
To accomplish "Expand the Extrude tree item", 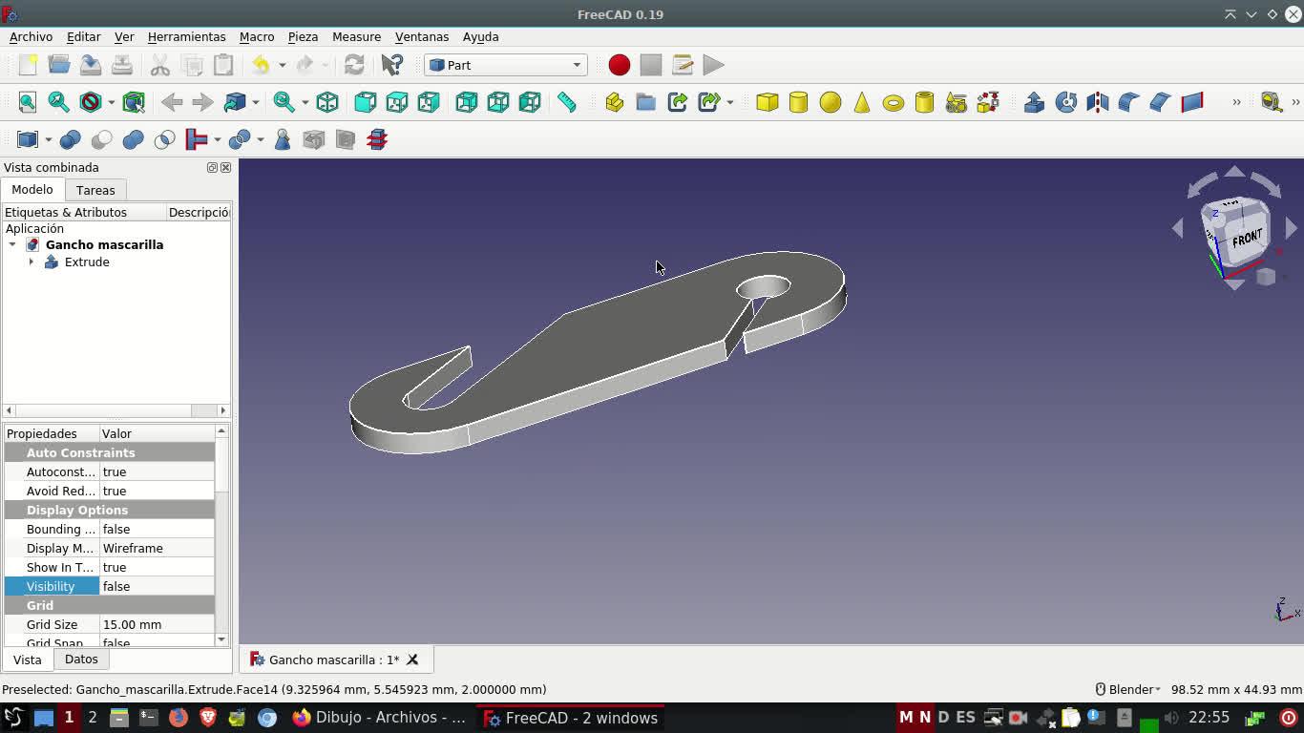I will pyautogui.click(x=32, y=262).
